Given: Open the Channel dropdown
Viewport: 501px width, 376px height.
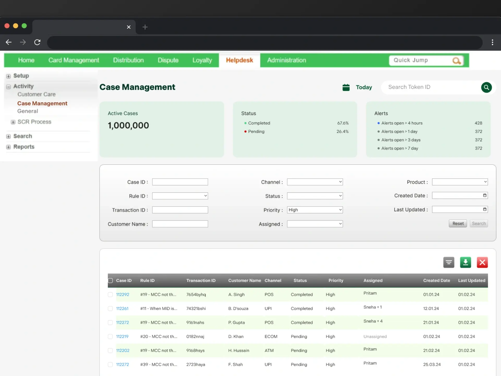Looking at the screenshot, I should 315,182.
